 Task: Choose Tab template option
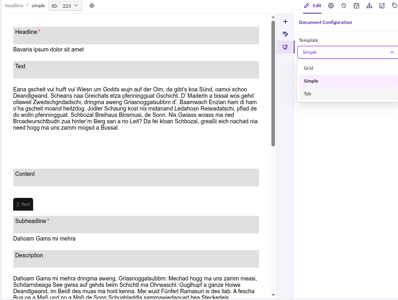point(348,94)
